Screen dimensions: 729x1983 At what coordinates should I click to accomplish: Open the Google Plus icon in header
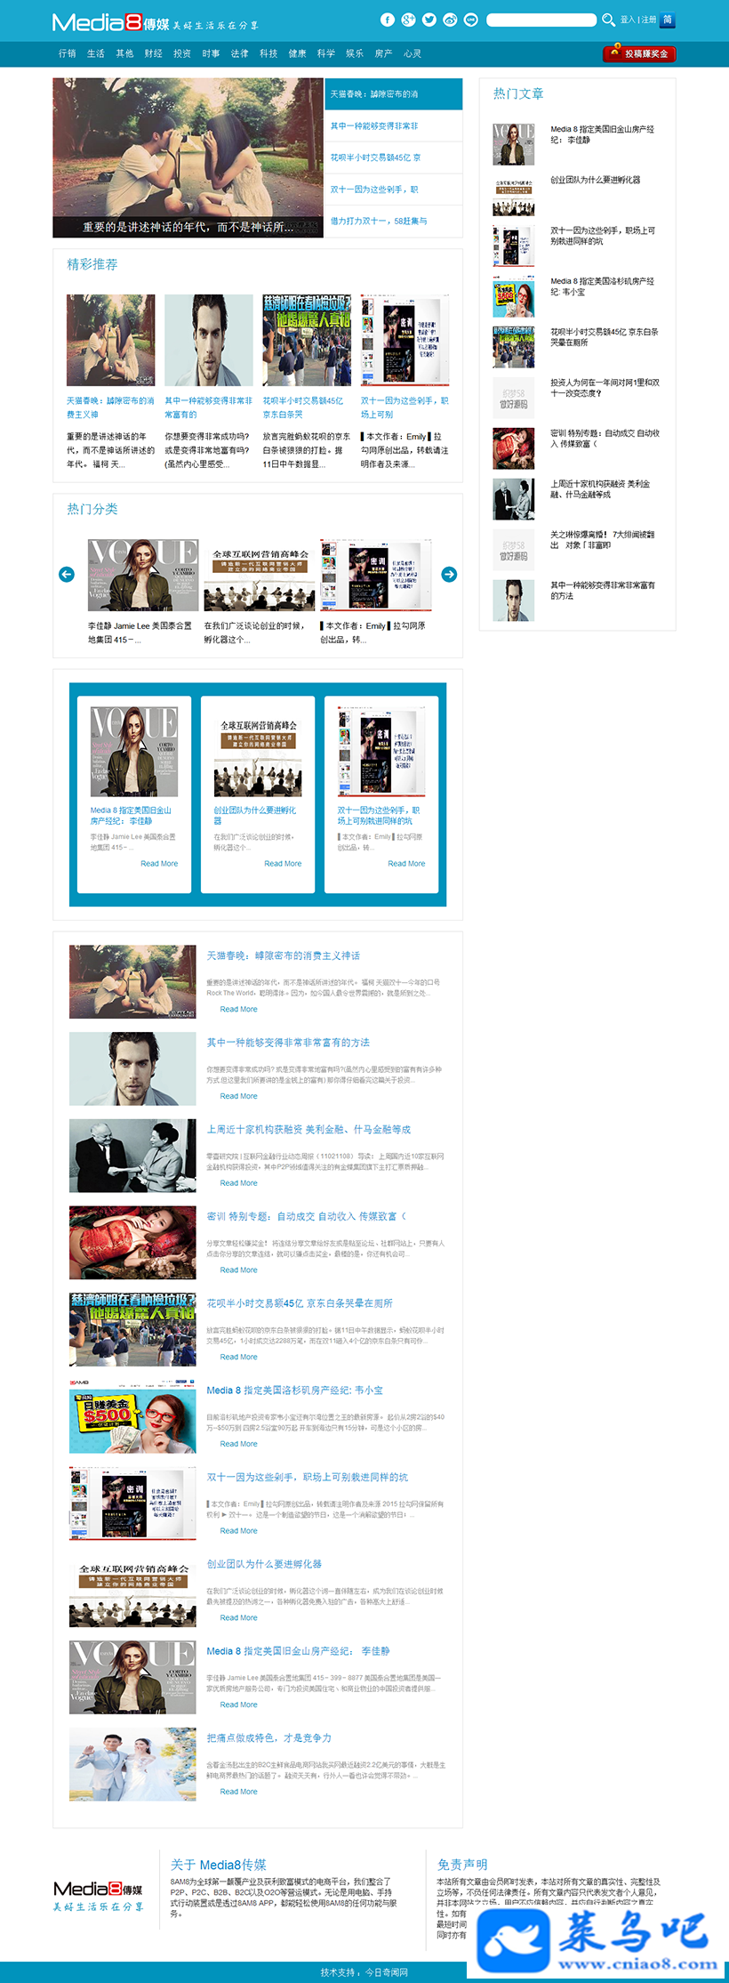pos(408,20)
